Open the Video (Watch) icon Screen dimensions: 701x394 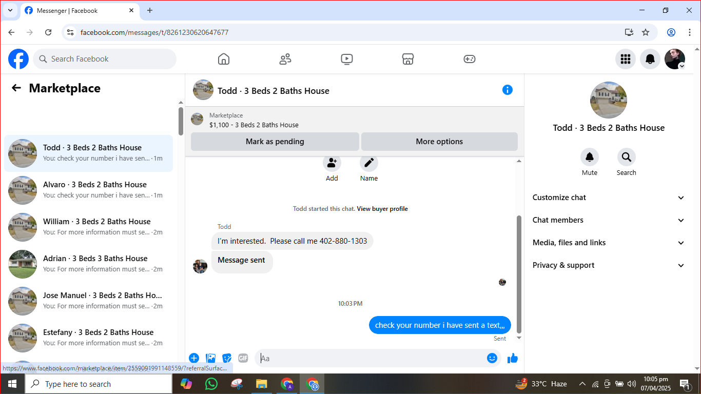pyautogui.click(x=347, y=59)
